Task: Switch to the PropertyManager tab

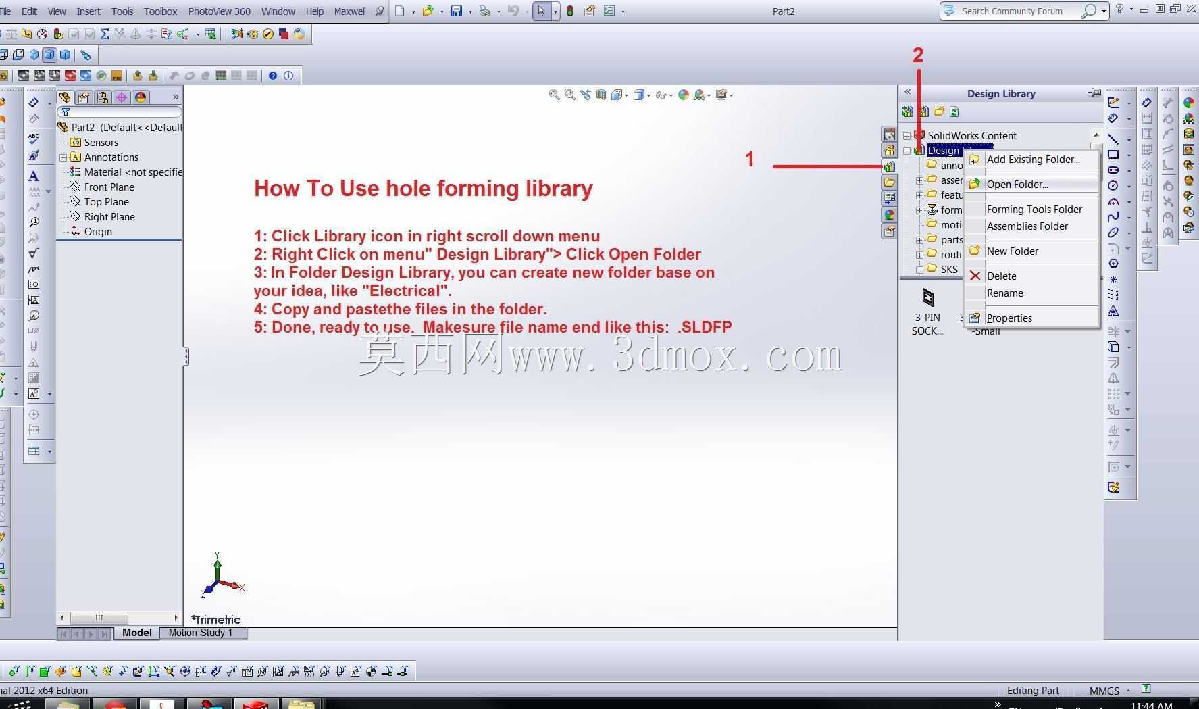Action: tap(84, 97)
